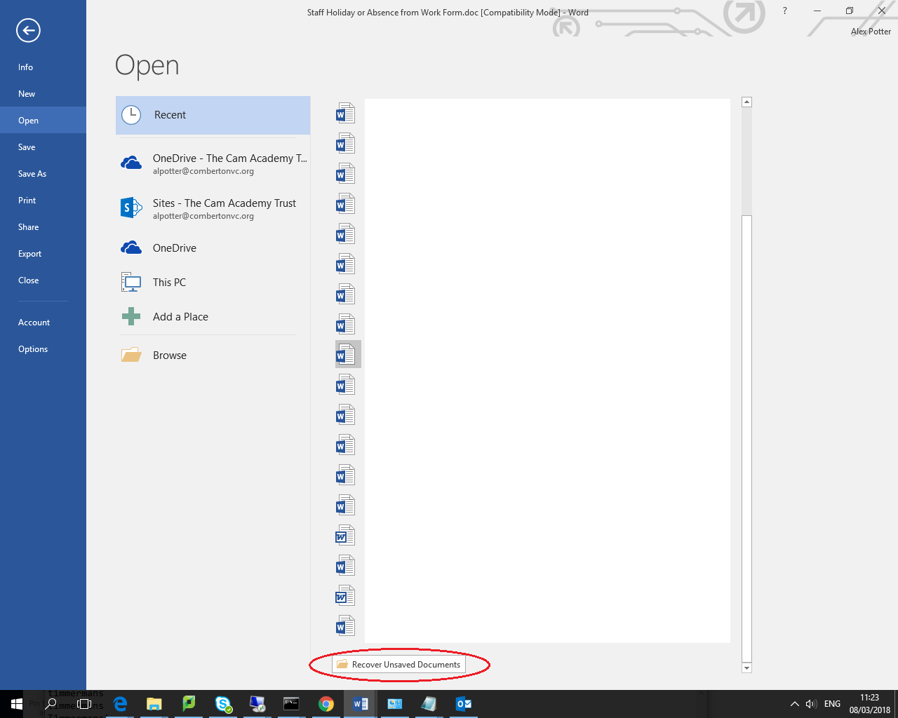Click the Add a Place plus icon
This screenshot has height=718, width=898.
tap(131, 316)
